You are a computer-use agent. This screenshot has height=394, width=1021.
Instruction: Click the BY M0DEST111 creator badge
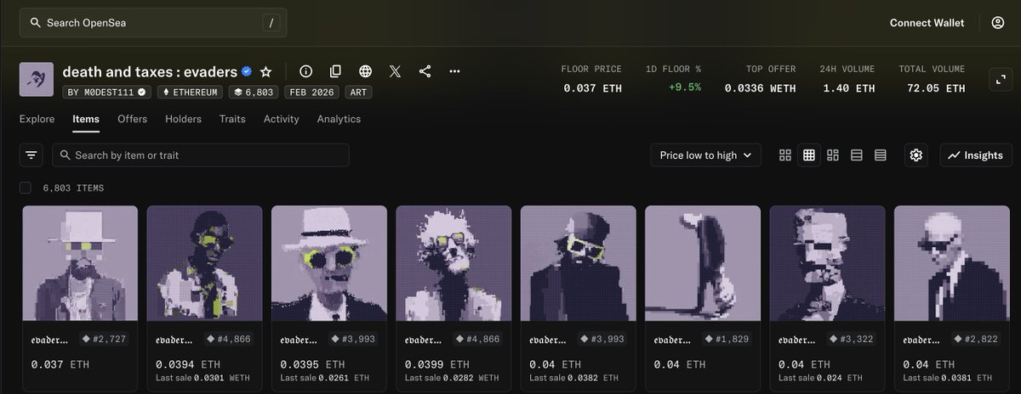(106, 92)
